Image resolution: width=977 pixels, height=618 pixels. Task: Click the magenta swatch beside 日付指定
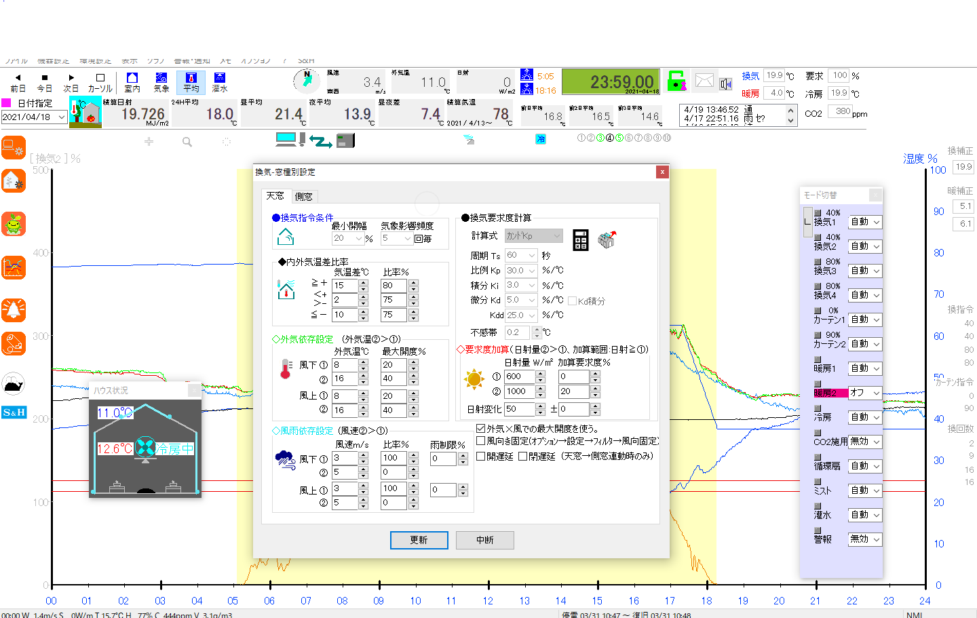tap(7, 103)
